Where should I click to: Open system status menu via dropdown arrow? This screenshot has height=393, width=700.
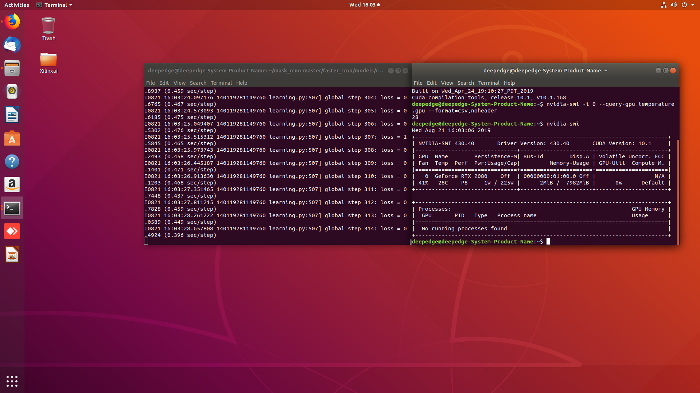click(694, 5)
